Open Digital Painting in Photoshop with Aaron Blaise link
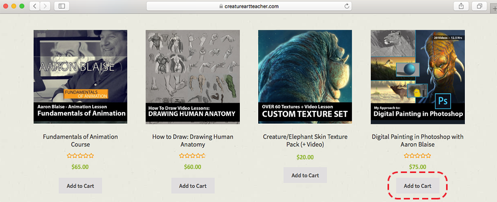This screenshot has width=497, height=202. click(x=418, y=140)
